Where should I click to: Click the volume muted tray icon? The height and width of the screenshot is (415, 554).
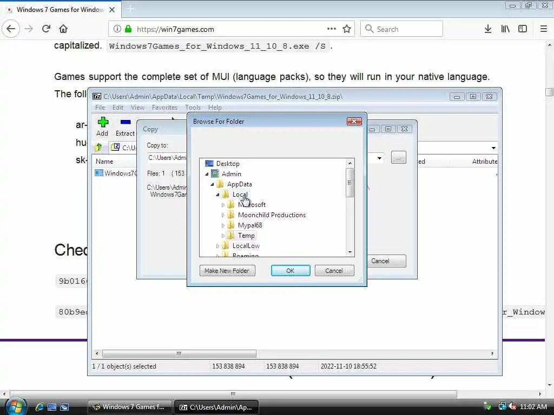click(x=512, y=406)
